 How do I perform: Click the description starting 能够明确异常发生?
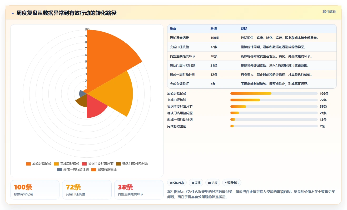tap(276, 56)
